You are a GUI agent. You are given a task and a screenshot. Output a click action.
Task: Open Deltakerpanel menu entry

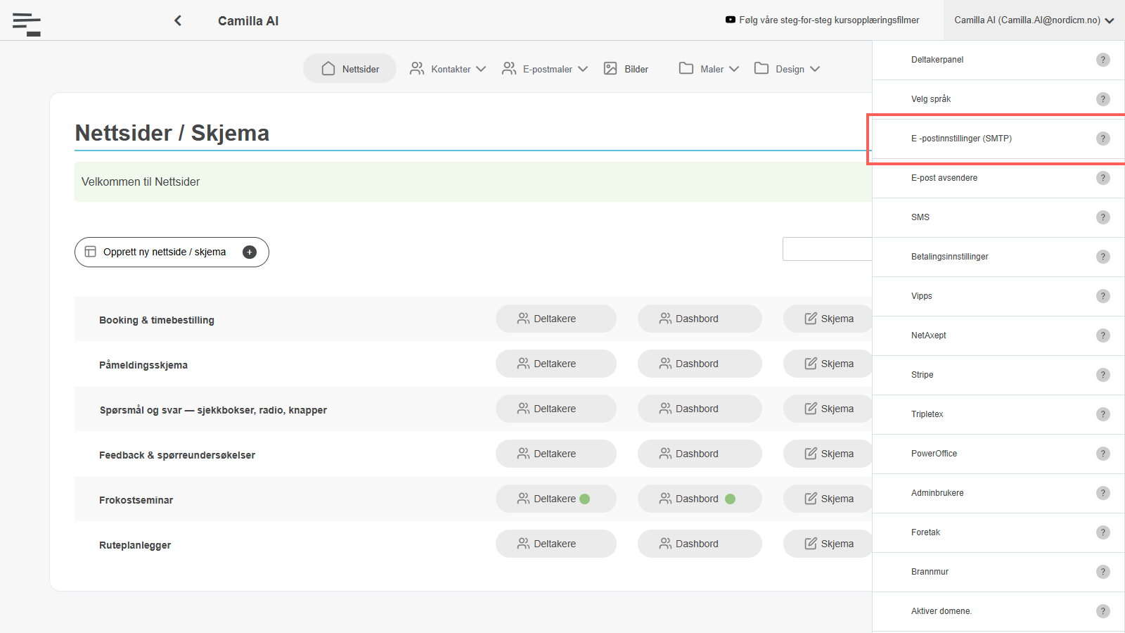(998, 60)
